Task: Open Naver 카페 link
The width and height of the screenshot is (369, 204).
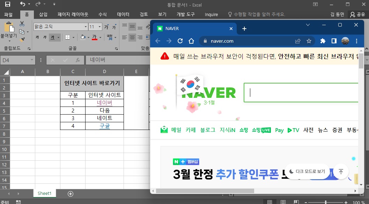Action: [190, 130]
